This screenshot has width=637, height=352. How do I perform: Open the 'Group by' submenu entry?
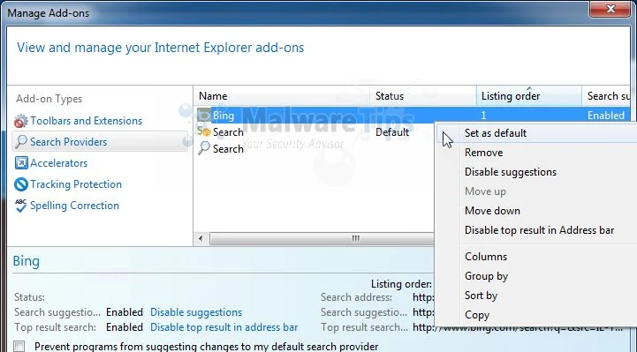(486, 276)
